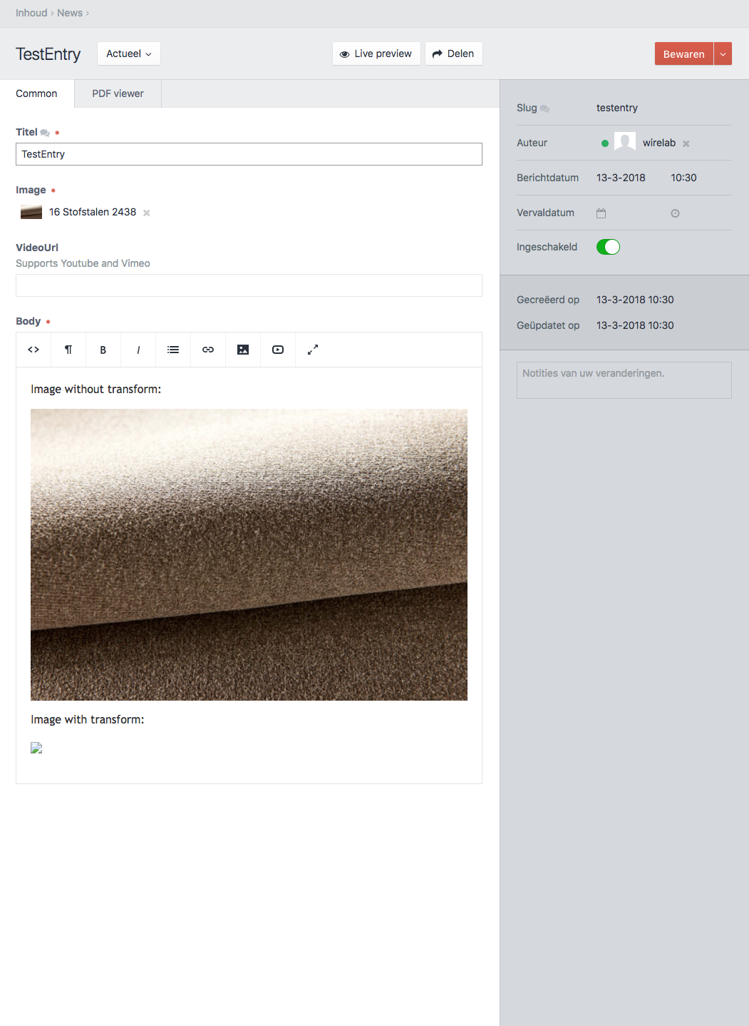Open HTML source view in Body editor
Image resolution: width=749 pixels, height=1026 pixels.
[33, 350]
